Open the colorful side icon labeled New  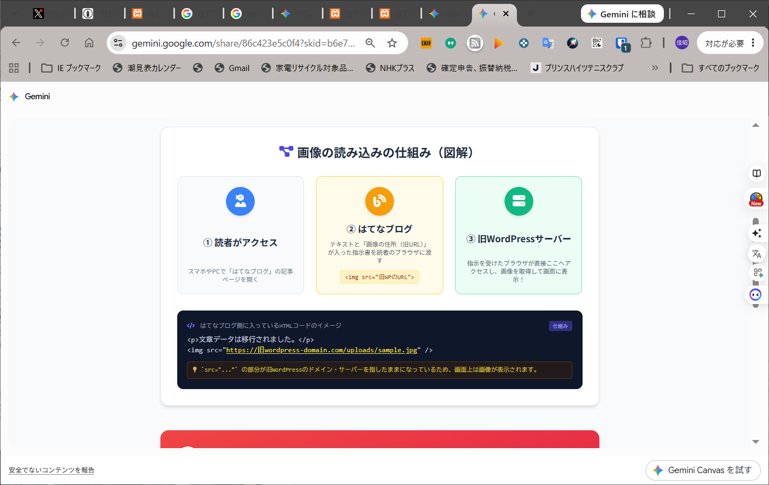click(x=756, y=199)
